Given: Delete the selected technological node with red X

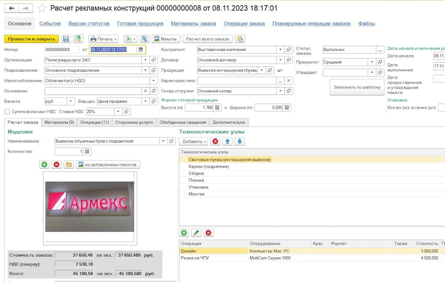Looking at the screenshot, I should pos(215,141).
